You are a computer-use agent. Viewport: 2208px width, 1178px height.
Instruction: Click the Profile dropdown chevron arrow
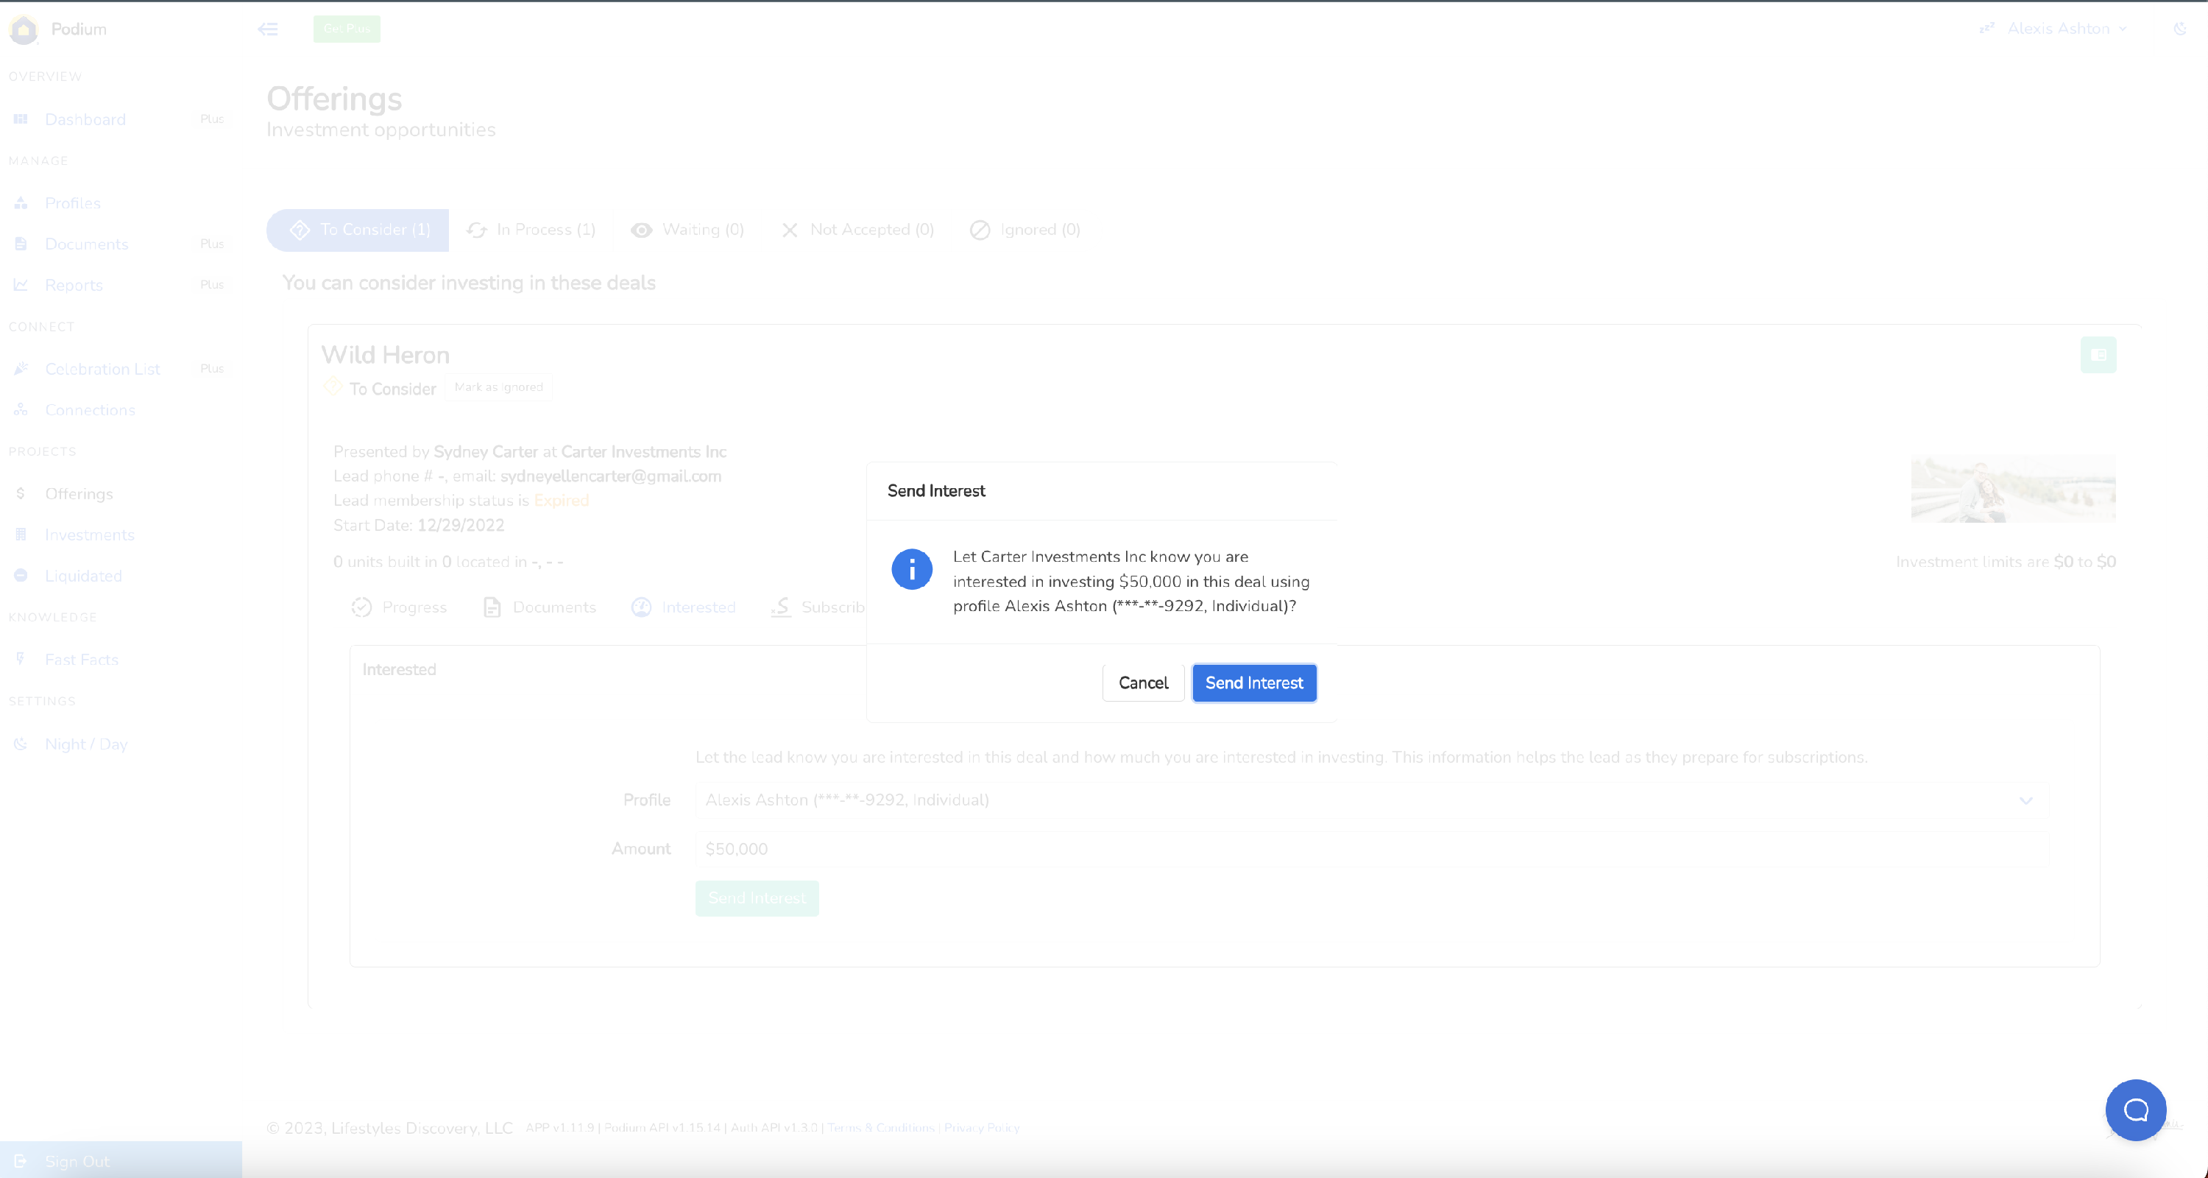(2026, 801)
